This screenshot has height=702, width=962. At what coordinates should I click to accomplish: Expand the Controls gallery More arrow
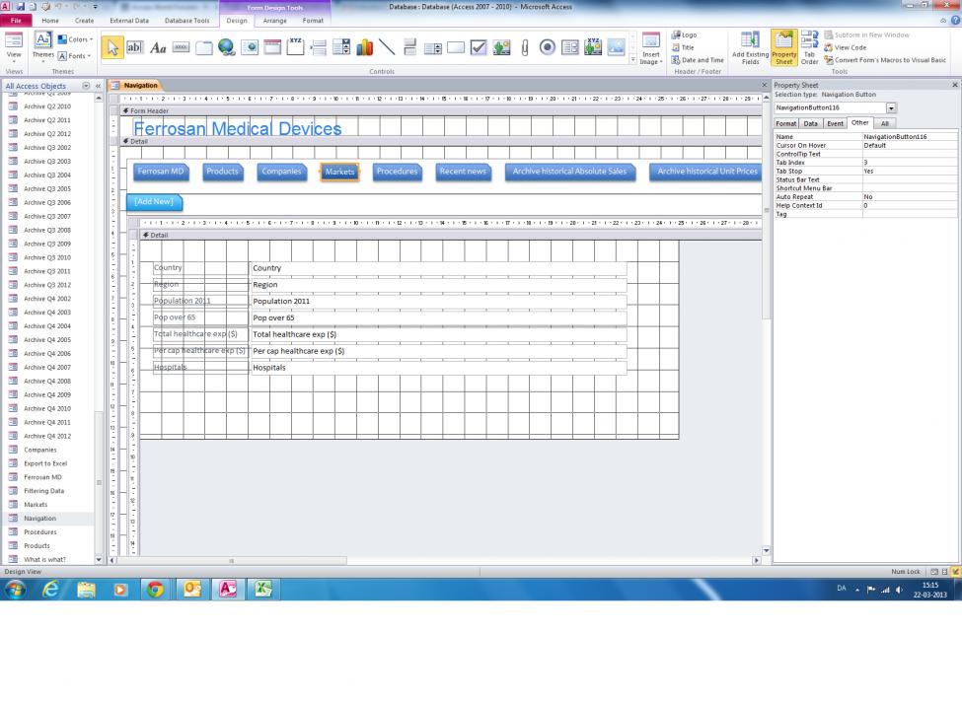633,59
